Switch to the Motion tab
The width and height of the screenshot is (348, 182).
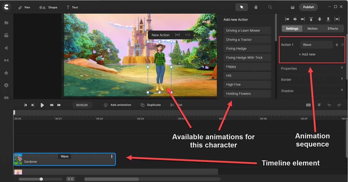click(x=312, y=28)
